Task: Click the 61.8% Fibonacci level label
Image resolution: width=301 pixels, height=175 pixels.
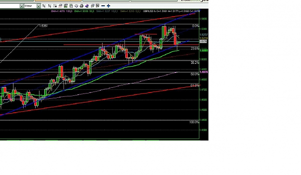Action: (195, 86)
